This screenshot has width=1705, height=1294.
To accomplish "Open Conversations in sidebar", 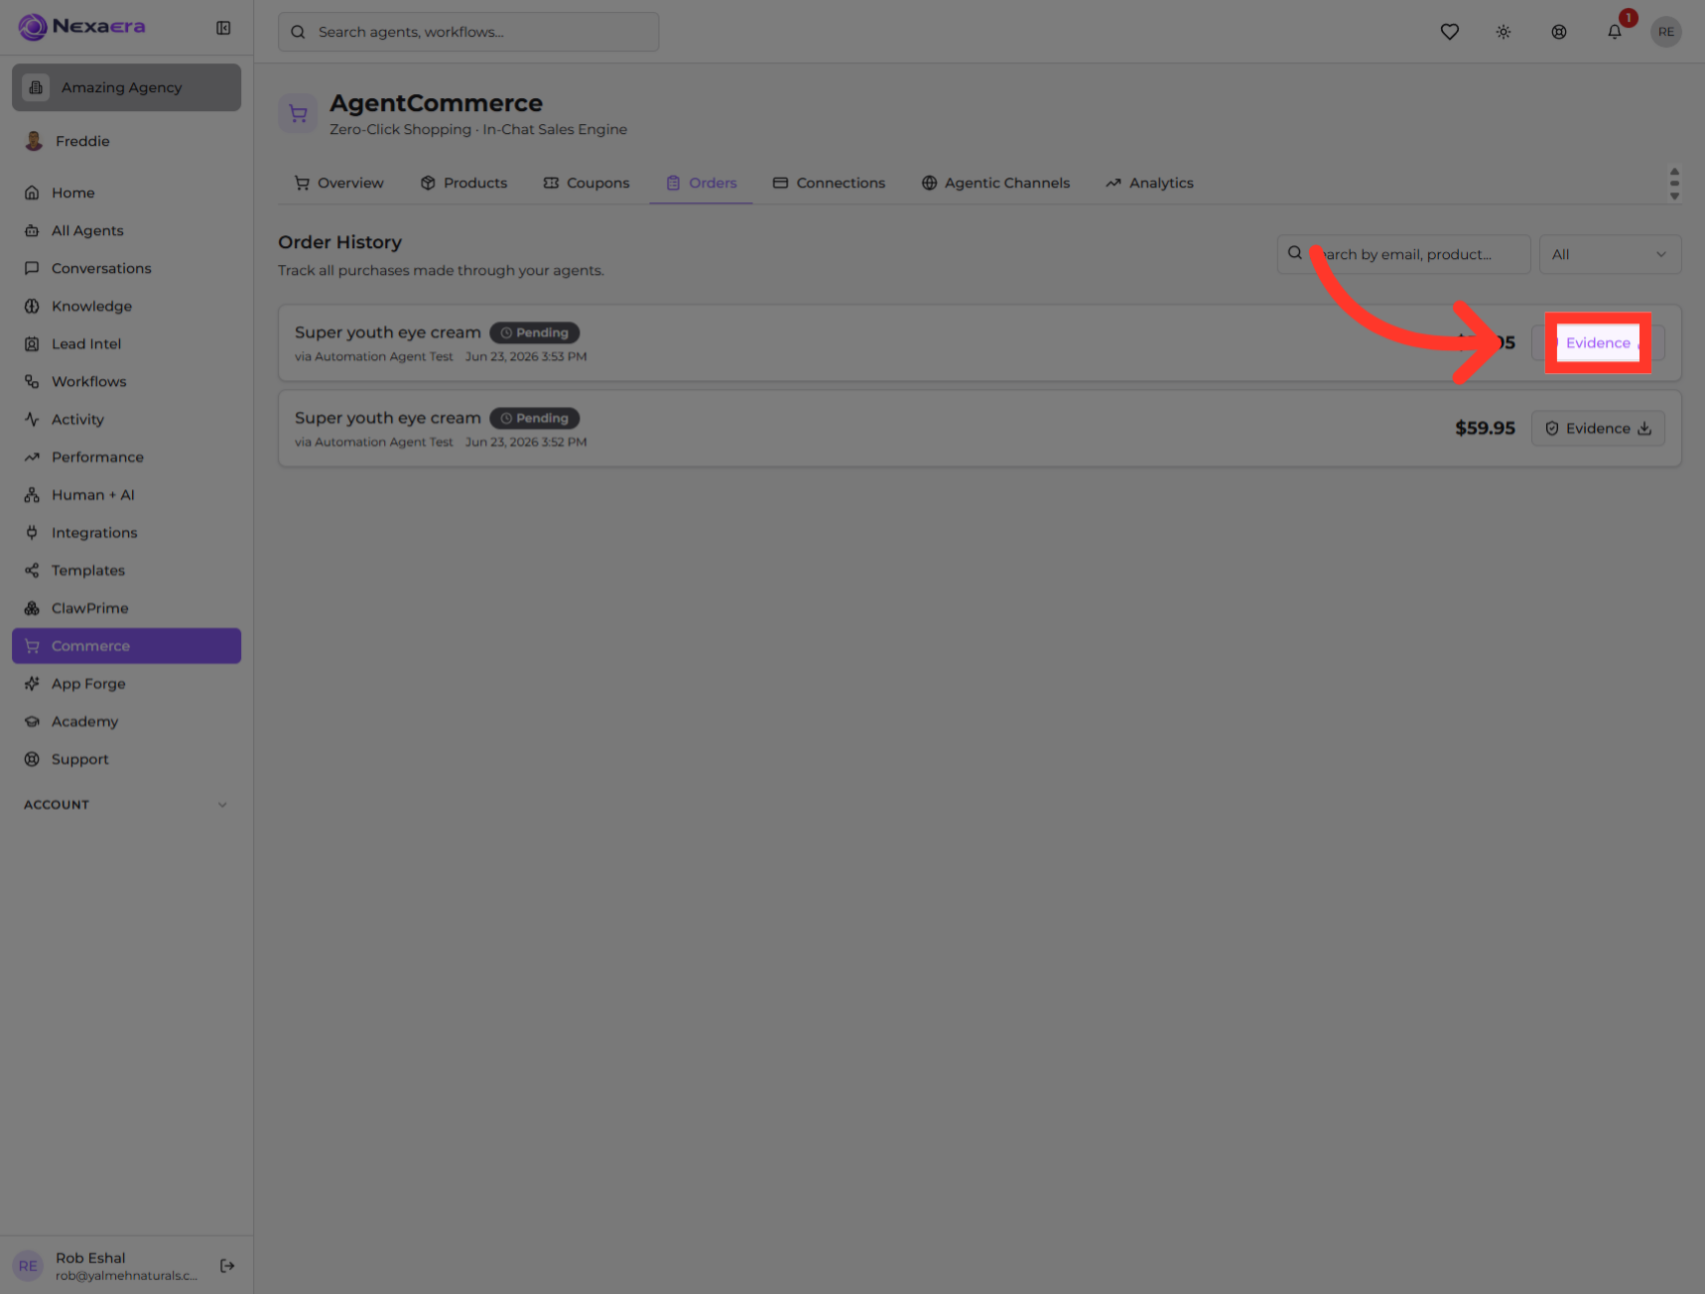I will (126, 268).
